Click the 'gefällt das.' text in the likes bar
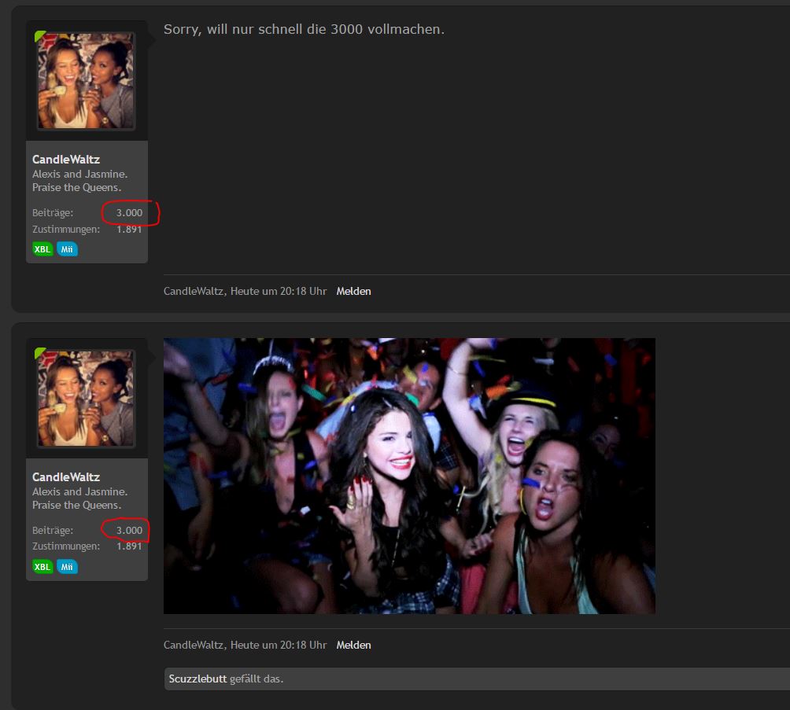This screenshot has height=710, width=790. click(x=257, y=679)
